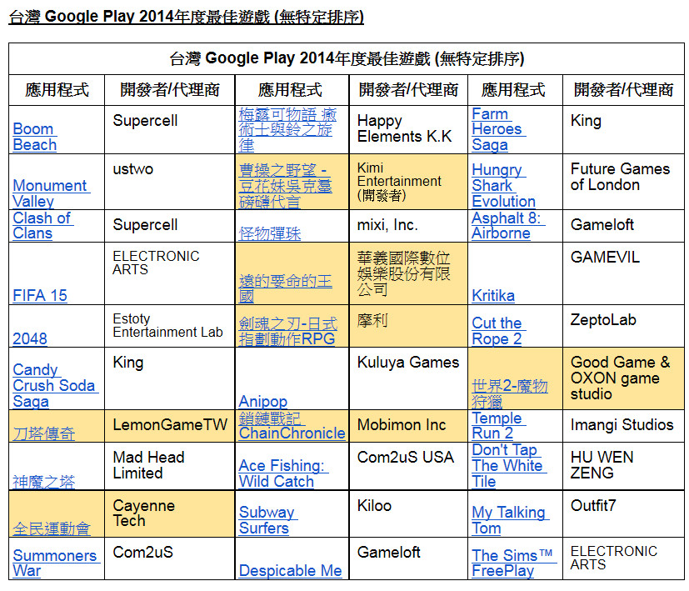This screenshot has height=591, width=689.
Task: Open the Monument Valley link
Action: (x=51, y=193)
